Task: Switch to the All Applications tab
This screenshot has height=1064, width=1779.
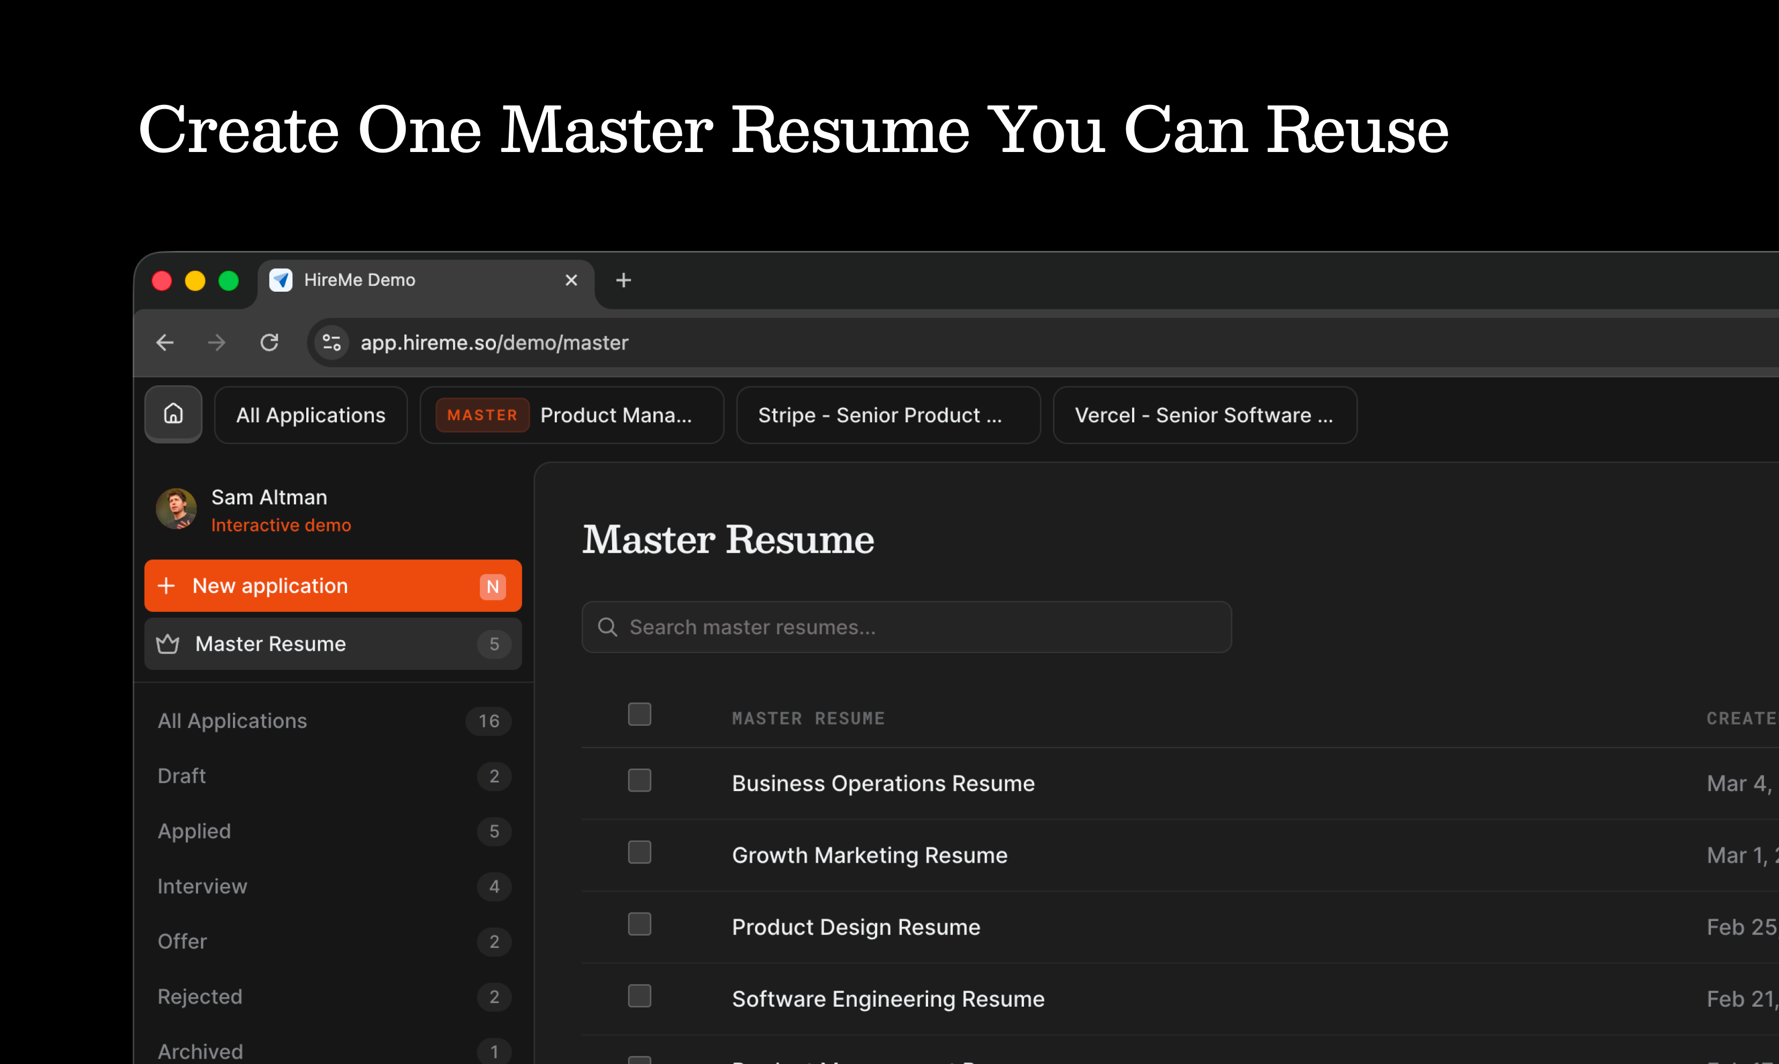Action: pos(311,415)
